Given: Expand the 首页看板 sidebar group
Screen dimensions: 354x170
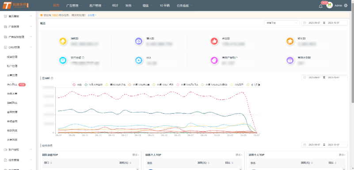Looking at the screenshot, I should 31,16.
